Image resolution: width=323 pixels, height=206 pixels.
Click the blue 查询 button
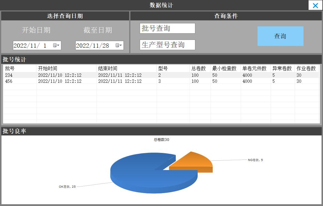point(280,36)
